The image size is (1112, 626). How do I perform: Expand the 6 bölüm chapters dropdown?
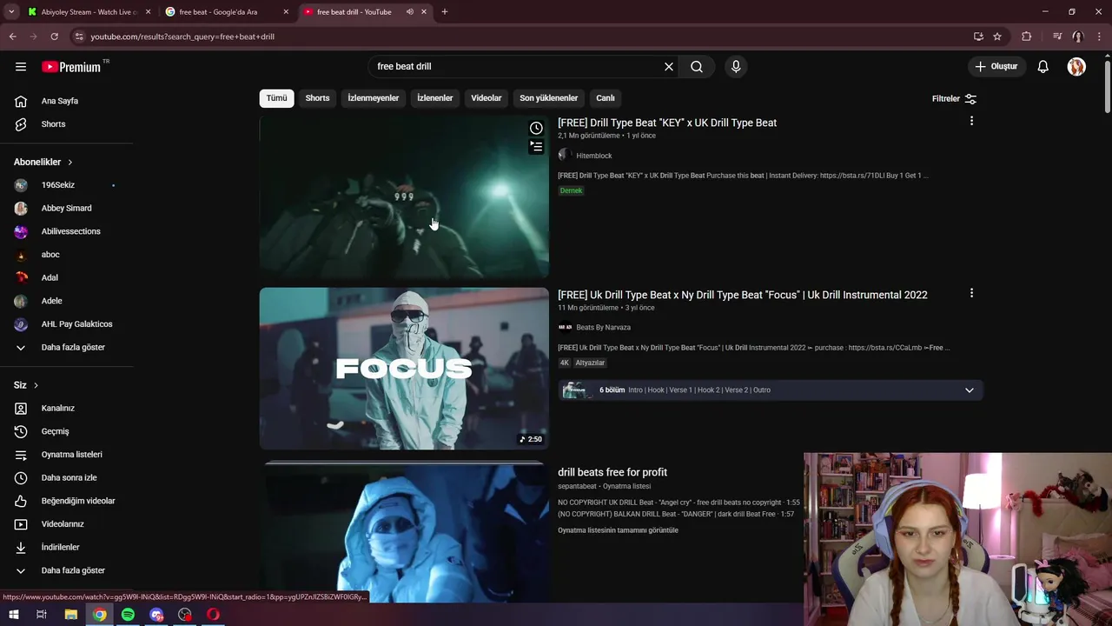coord(970,390)
